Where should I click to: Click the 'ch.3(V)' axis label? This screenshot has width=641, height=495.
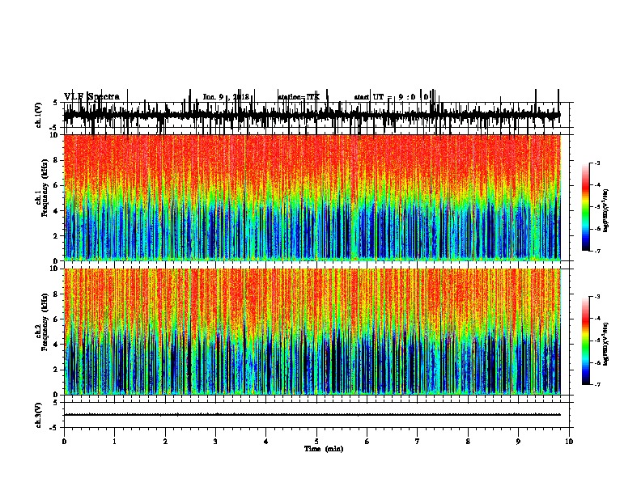pos(39,415)
